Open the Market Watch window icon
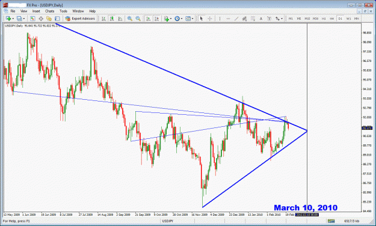Viewport: 376px width, 226px height. [x=32, y=19]
